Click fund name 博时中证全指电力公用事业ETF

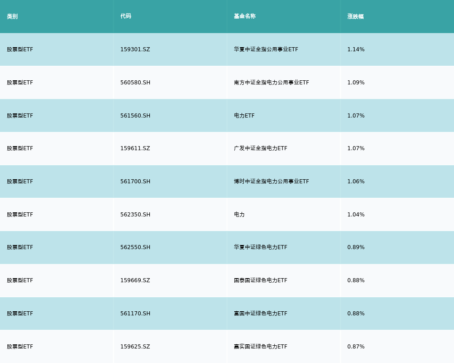click(x=271, y=181)
